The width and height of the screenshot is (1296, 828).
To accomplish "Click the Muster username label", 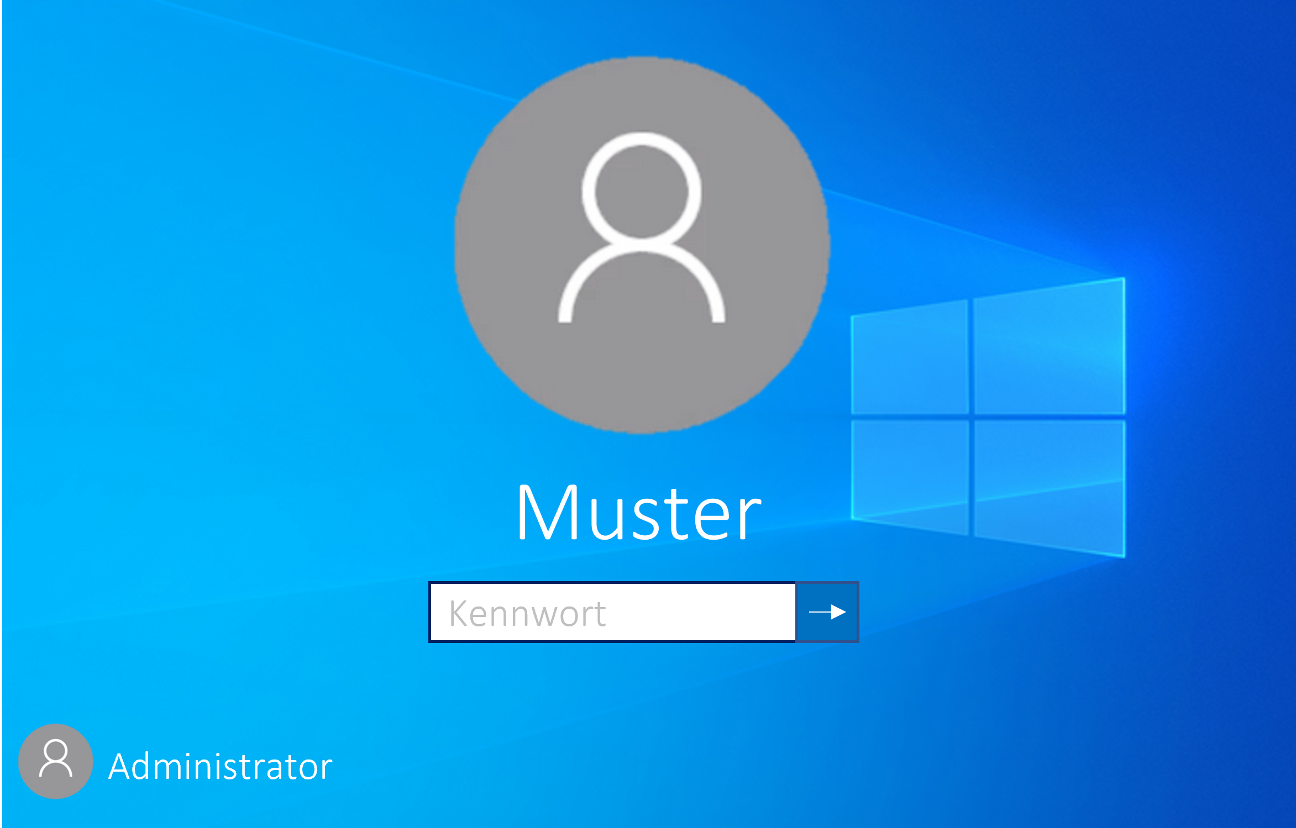I will pos(639,512).
